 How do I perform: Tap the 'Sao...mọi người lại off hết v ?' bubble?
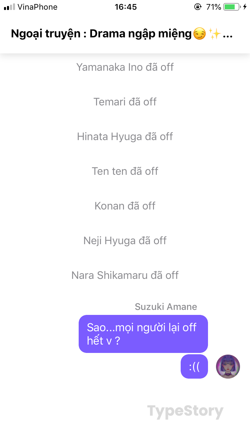pyautogui.click(x=143, y=334)
